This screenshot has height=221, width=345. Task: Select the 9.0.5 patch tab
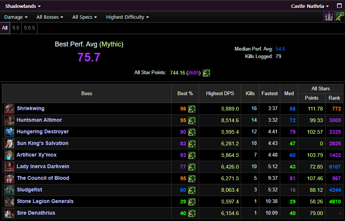pyautogui.click(x=30, y=28)
